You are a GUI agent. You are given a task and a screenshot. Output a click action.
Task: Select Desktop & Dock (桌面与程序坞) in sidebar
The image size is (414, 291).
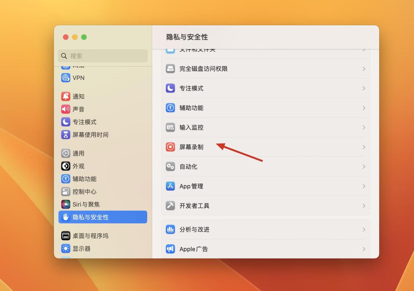(90, 236)
